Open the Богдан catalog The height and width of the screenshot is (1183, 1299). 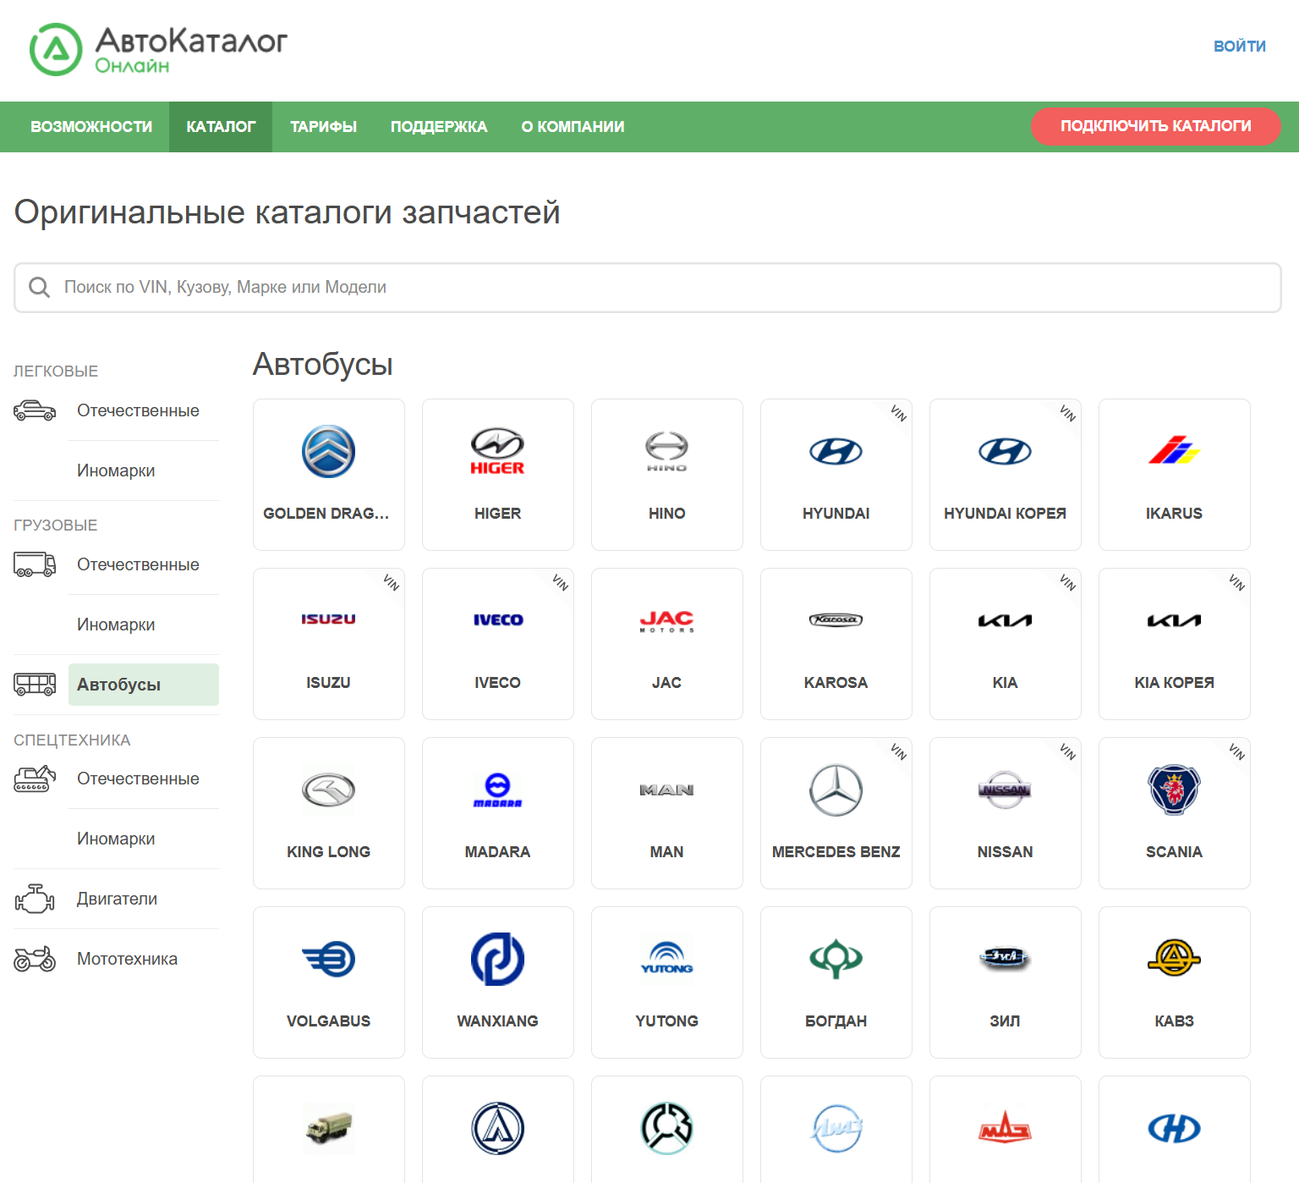pos(836,982)
